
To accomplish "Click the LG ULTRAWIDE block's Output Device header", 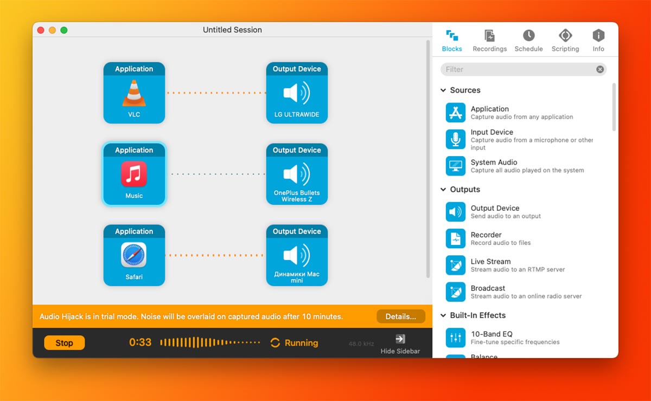I will (297, 69).
